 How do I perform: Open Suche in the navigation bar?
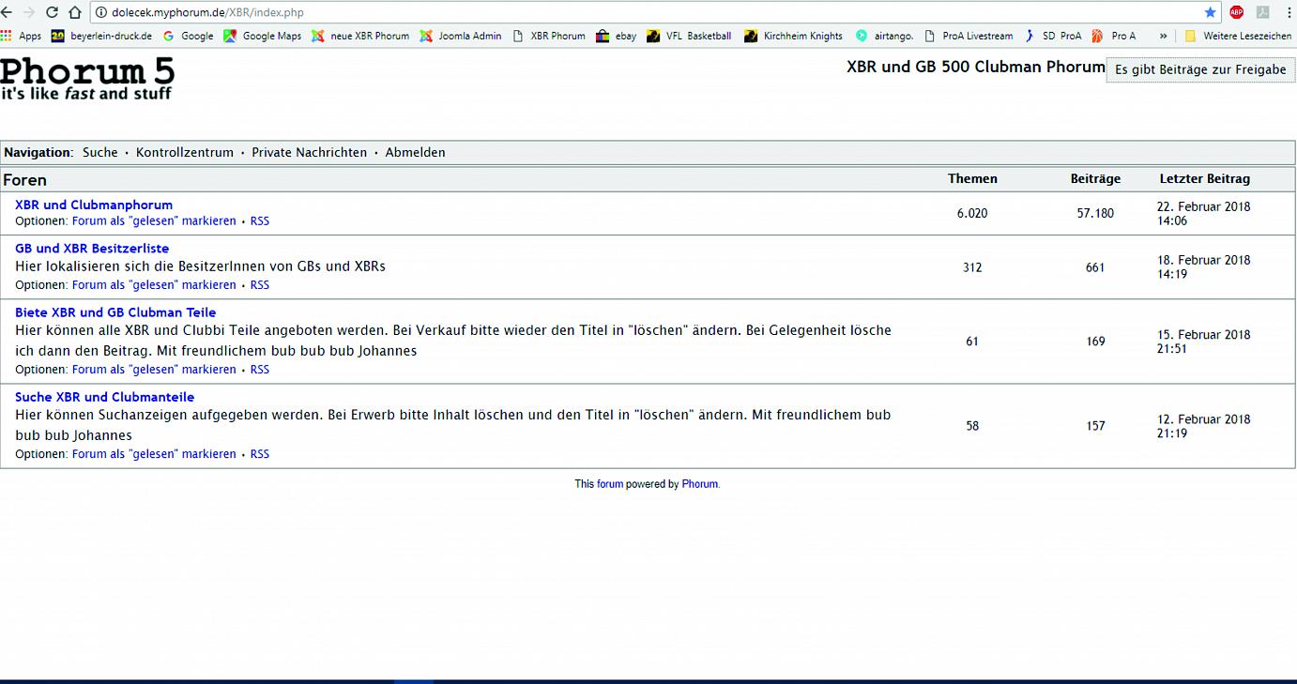point(100,152)
